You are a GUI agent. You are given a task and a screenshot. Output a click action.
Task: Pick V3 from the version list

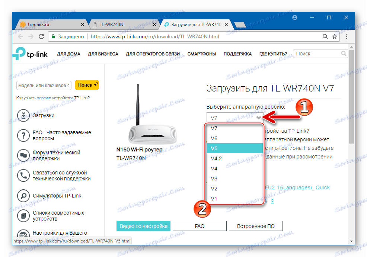tap(235, 179)
